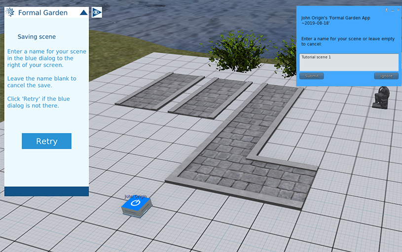
Task: Toggle the eye visibility icon beside the panel
Action: point(97,12)
